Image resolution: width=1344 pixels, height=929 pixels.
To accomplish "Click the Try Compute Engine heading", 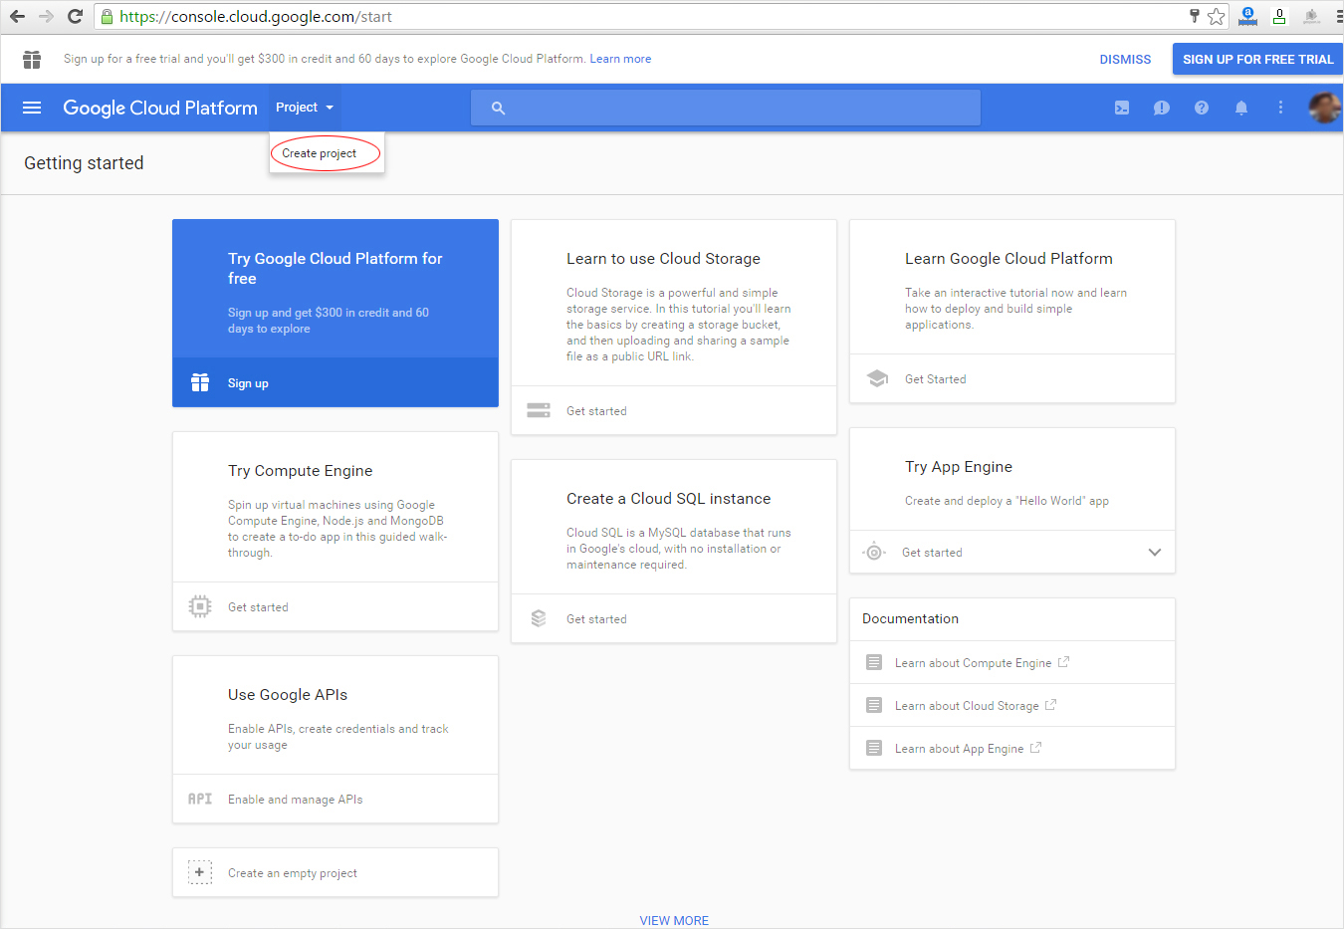I will pyautogui.click(x=300, y=471).
